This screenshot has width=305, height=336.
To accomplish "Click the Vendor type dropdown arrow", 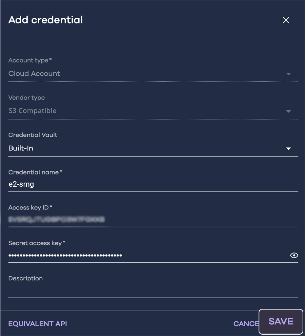I will pos(288,111).
